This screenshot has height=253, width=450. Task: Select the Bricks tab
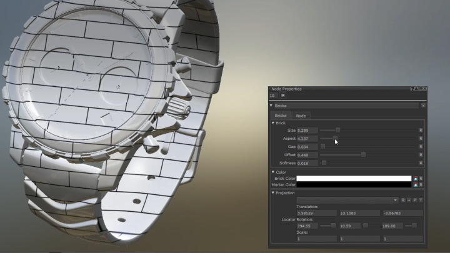coord(281,116)
